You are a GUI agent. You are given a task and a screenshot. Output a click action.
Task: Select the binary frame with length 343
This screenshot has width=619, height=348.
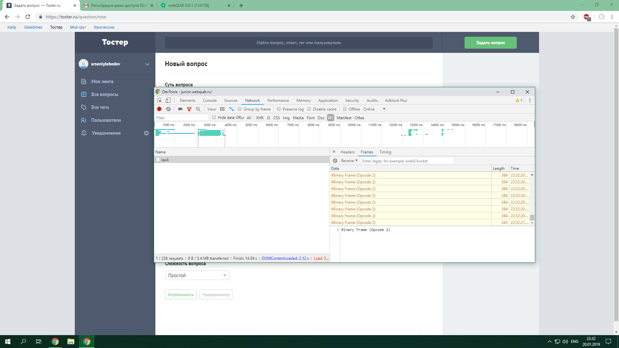point(430,223)
